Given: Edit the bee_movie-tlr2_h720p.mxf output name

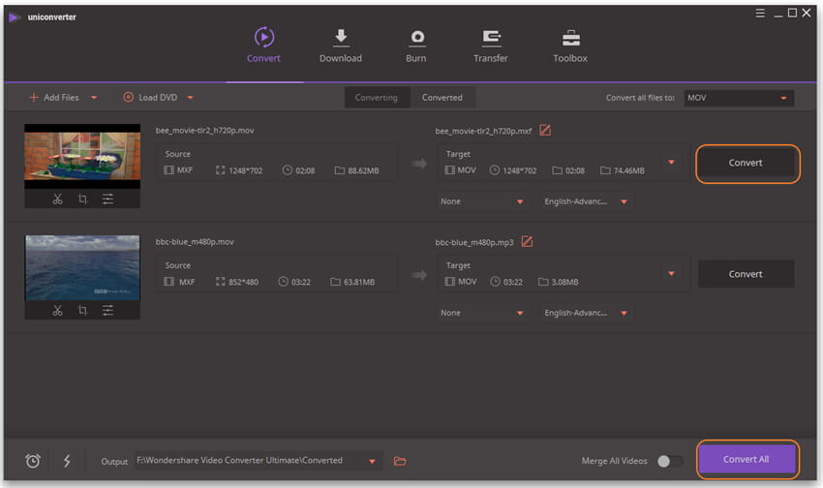Looking at the screenshot, I should coord(545,130).
